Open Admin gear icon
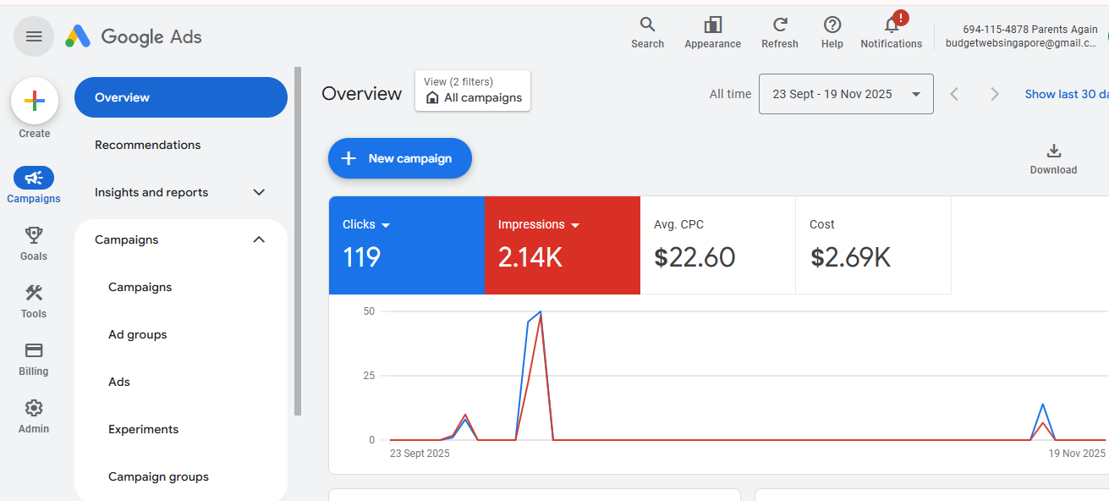 coord(34,408)
